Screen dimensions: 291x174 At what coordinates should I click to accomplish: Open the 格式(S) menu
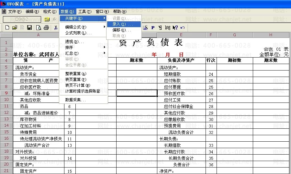click(x=50, y=12)
